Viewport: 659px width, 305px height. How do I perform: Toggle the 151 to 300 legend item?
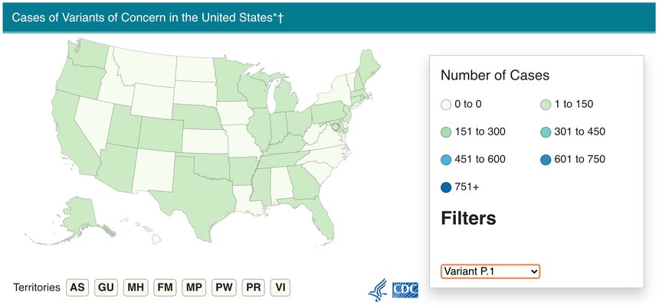474,131
